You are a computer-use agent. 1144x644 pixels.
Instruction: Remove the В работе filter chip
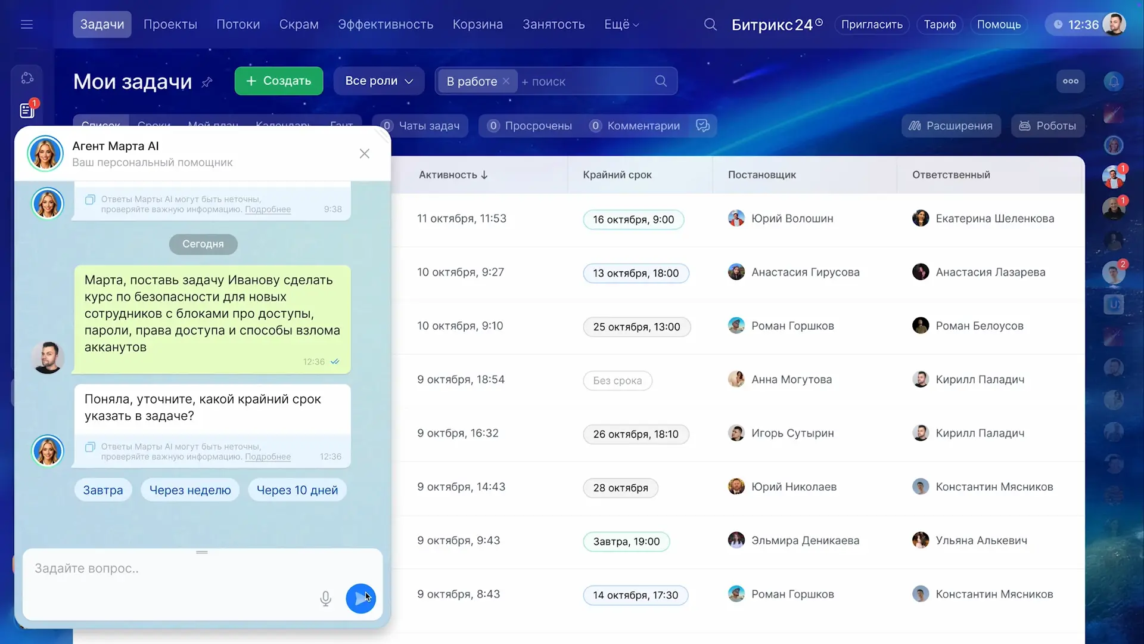click(x=506, y=81)
